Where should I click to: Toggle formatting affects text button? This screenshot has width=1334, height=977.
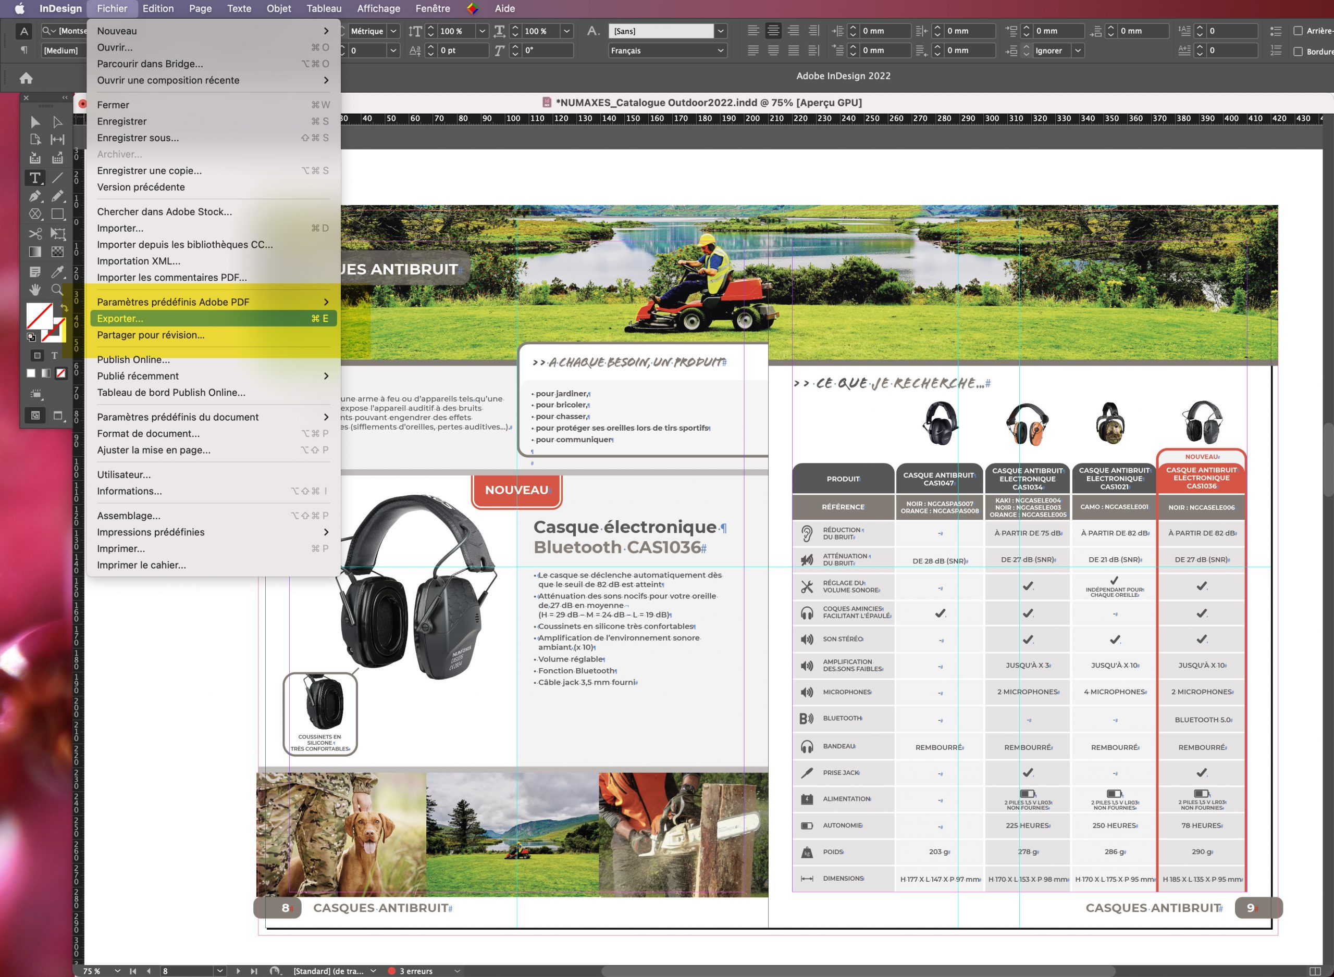pyautogui.click(x=54, y=355)
